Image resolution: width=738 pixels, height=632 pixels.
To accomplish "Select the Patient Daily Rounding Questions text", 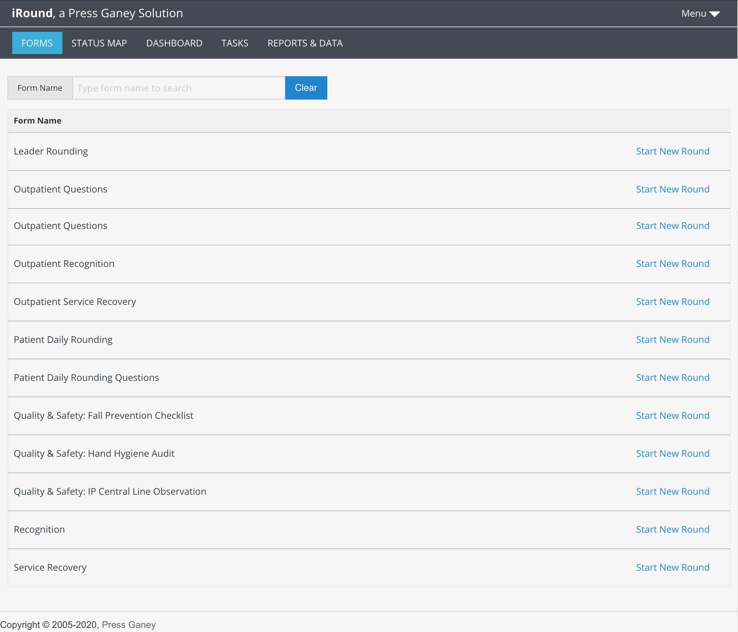I will pyautogui.click(x=86, y=378).
